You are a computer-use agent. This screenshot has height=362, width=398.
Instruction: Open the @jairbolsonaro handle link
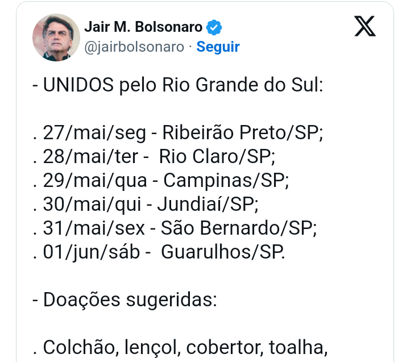tap(134, 47)
